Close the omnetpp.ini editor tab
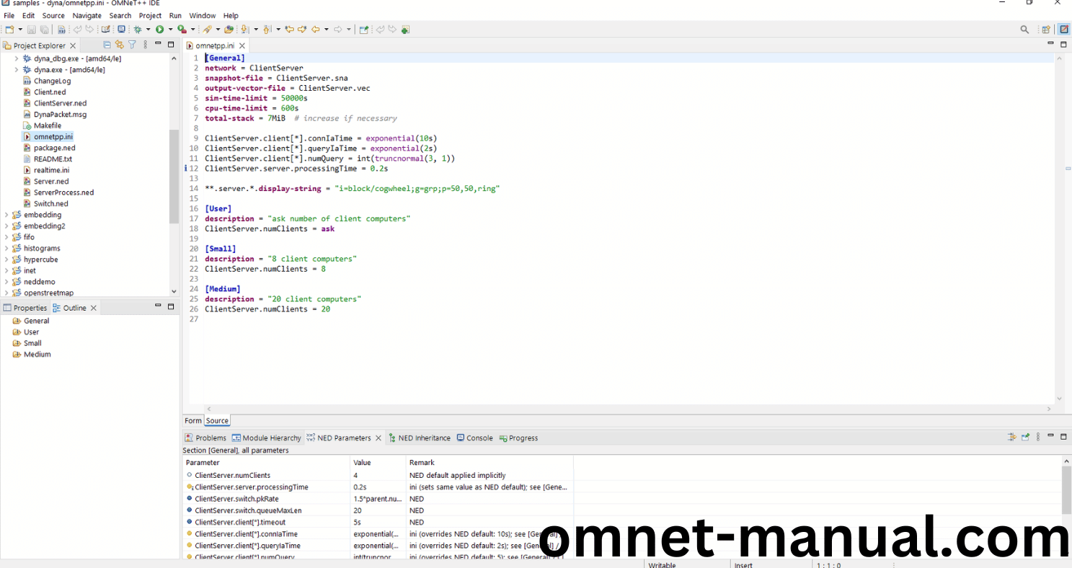This screenshot has width=1072, height=568. click(242, 45)
